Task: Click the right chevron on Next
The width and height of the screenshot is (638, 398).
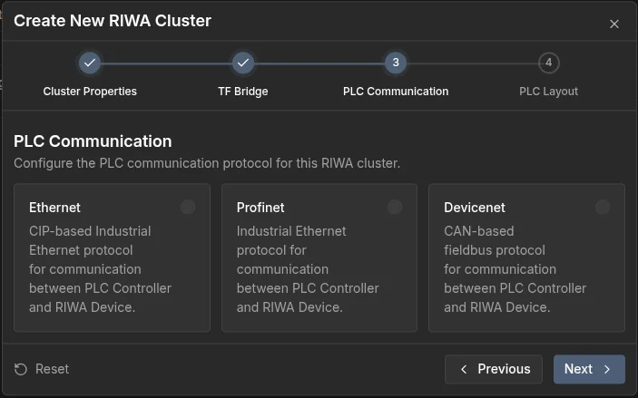Action: (x=607, y=369)
